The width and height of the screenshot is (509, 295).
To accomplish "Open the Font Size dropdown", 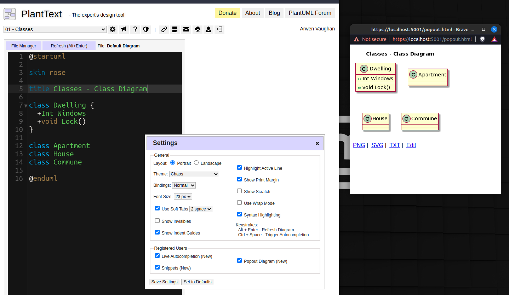I will point(183,196).
